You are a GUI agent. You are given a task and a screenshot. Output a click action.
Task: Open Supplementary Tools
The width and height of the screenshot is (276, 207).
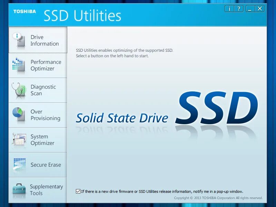(x=38, y=190)
